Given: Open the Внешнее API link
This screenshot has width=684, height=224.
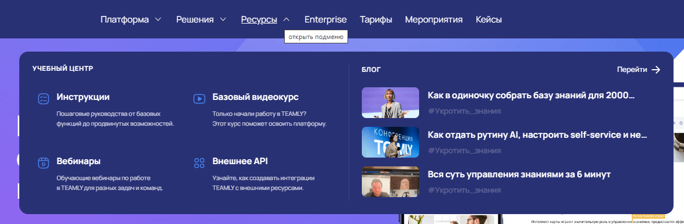Looking at the screenshot, I should [x=240, y=161].
